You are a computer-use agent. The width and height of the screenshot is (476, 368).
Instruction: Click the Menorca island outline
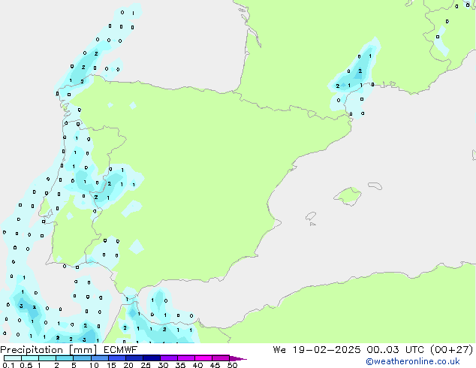(x=375, y=186)
